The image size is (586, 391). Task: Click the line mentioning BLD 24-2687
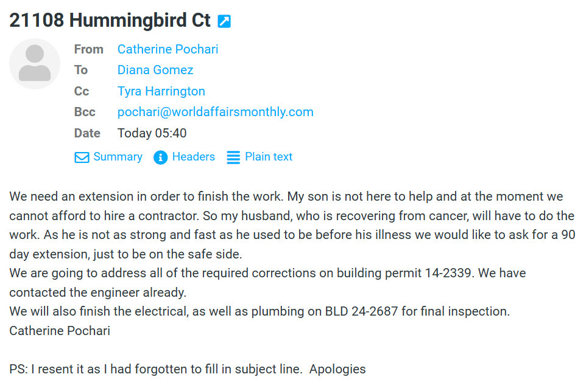click(x=259, y=311)
